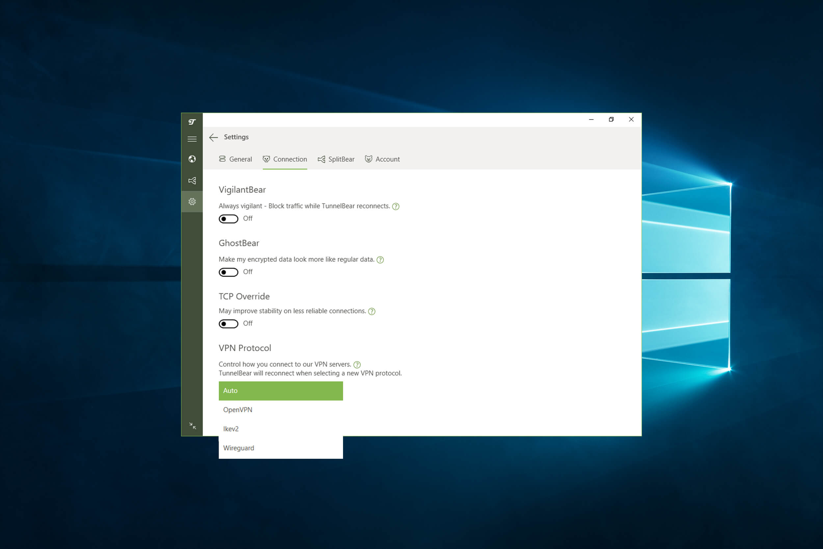Show help for TCP Override
Viewport: 823px width, 549px height.
point(372,312)
